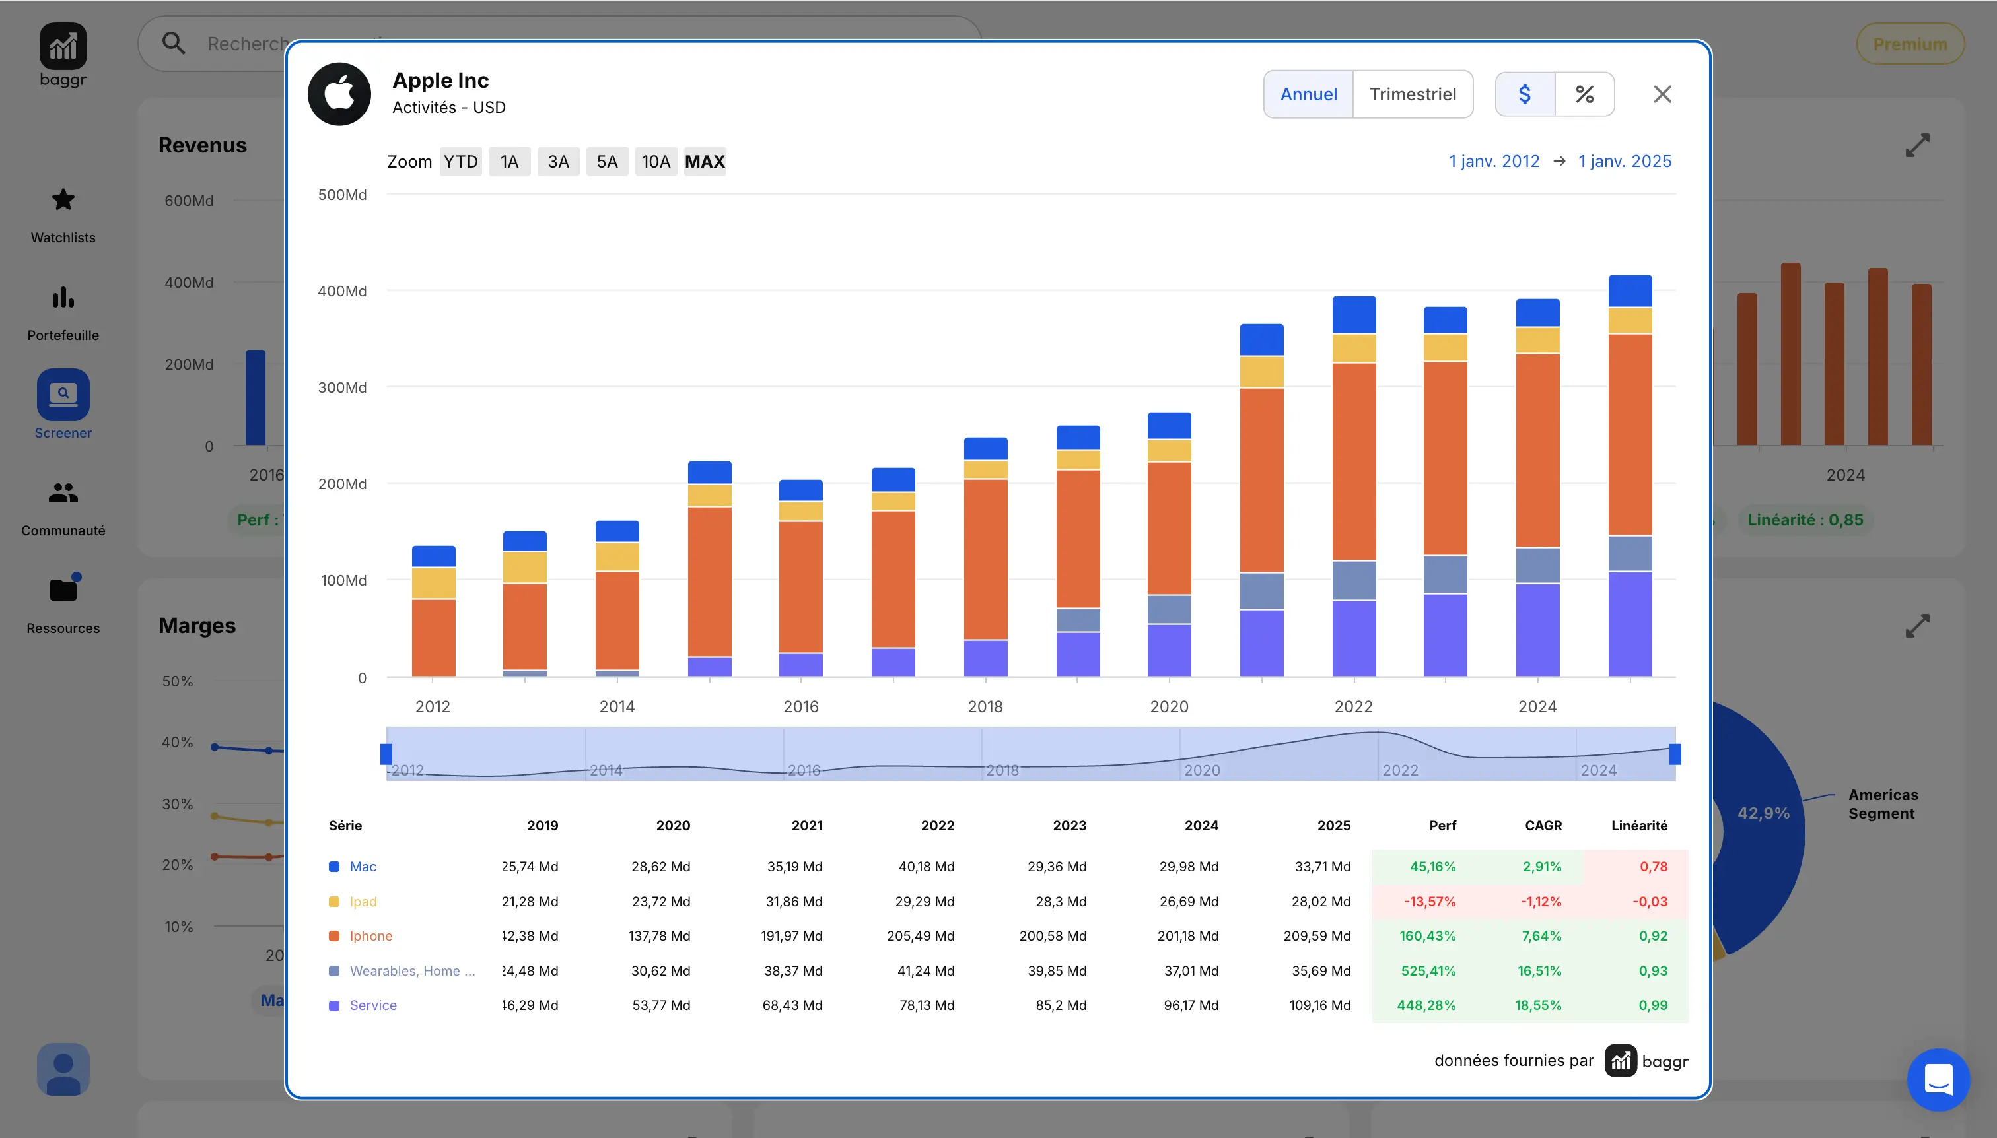
Task: Open the Communauté people icon
Action: click(63, 493)
